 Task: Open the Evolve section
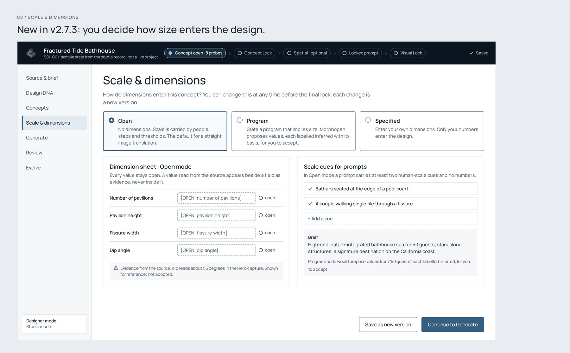click(x=54, y=168)
